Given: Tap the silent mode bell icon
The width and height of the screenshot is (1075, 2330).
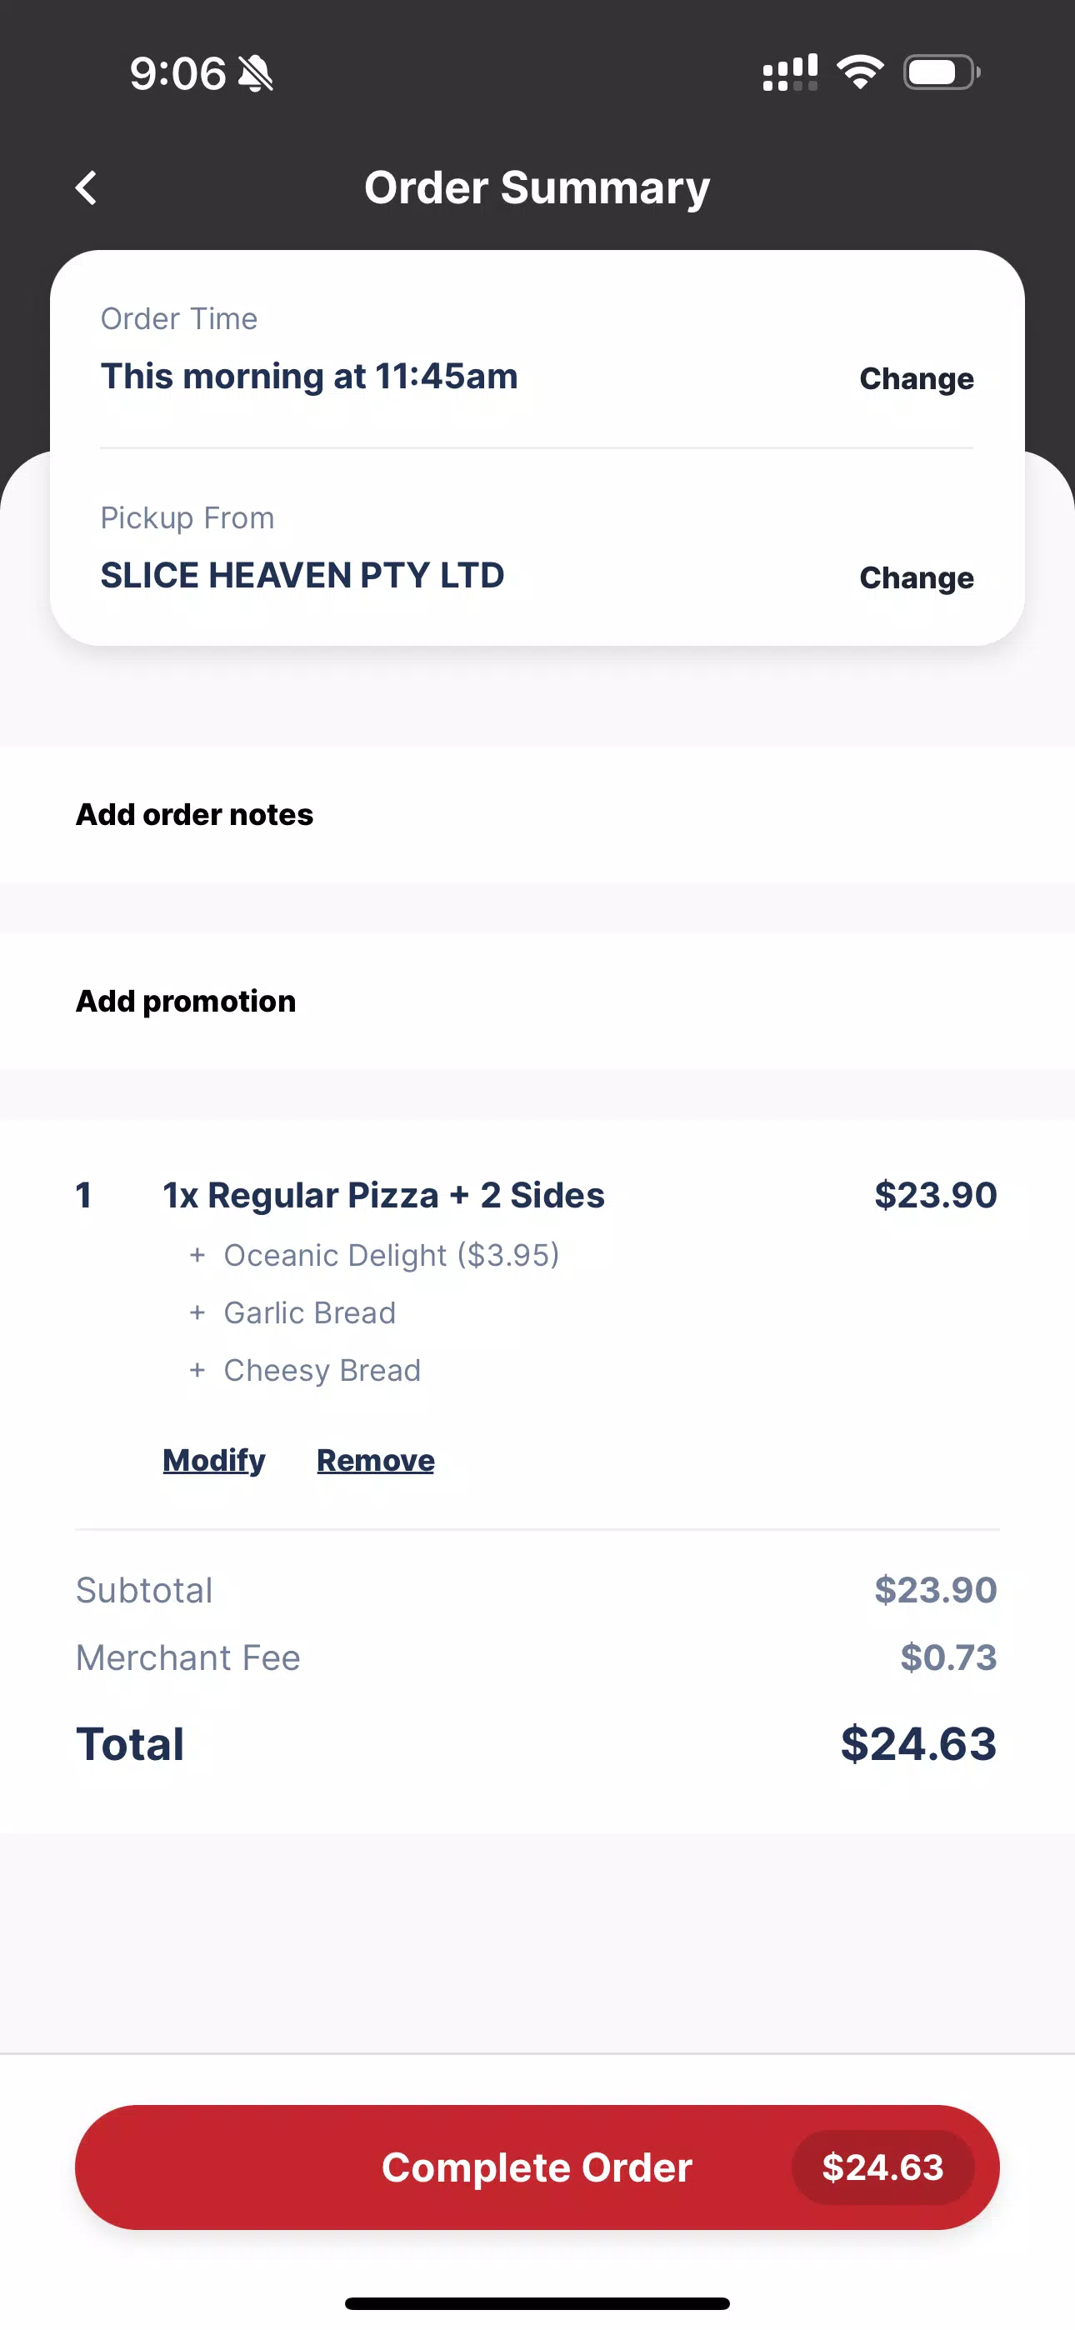Looking at the screenshot, I should (x=255, y=73).
